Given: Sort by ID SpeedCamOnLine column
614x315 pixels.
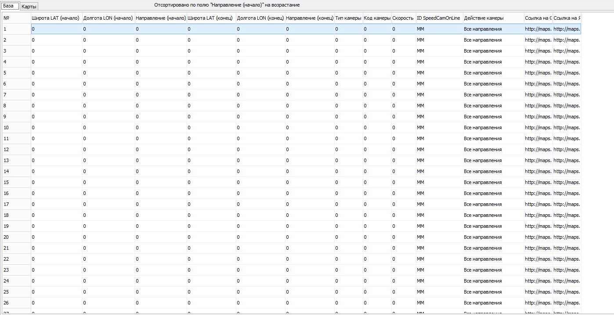Looking at the screenshot, I should pos(439,18).
